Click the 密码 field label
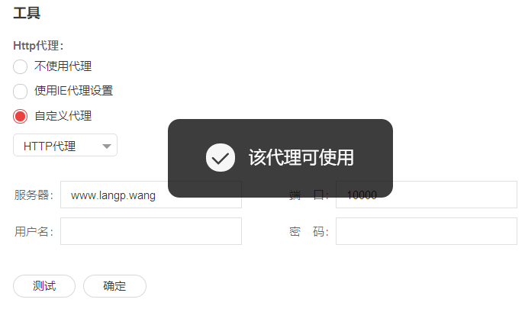525x309 pixels. 309,231
